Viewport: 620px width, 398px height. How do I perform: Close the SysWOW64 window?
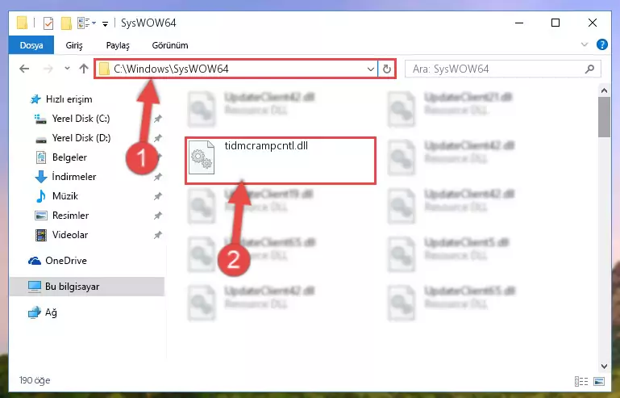point(593,23)
